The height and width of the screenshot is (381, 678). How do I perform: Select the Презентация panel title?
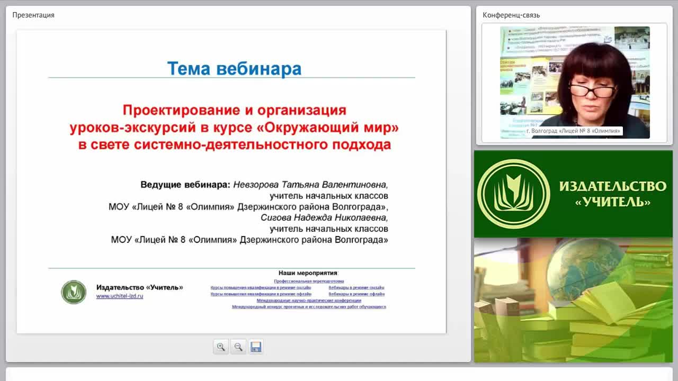tap(33, 15)
